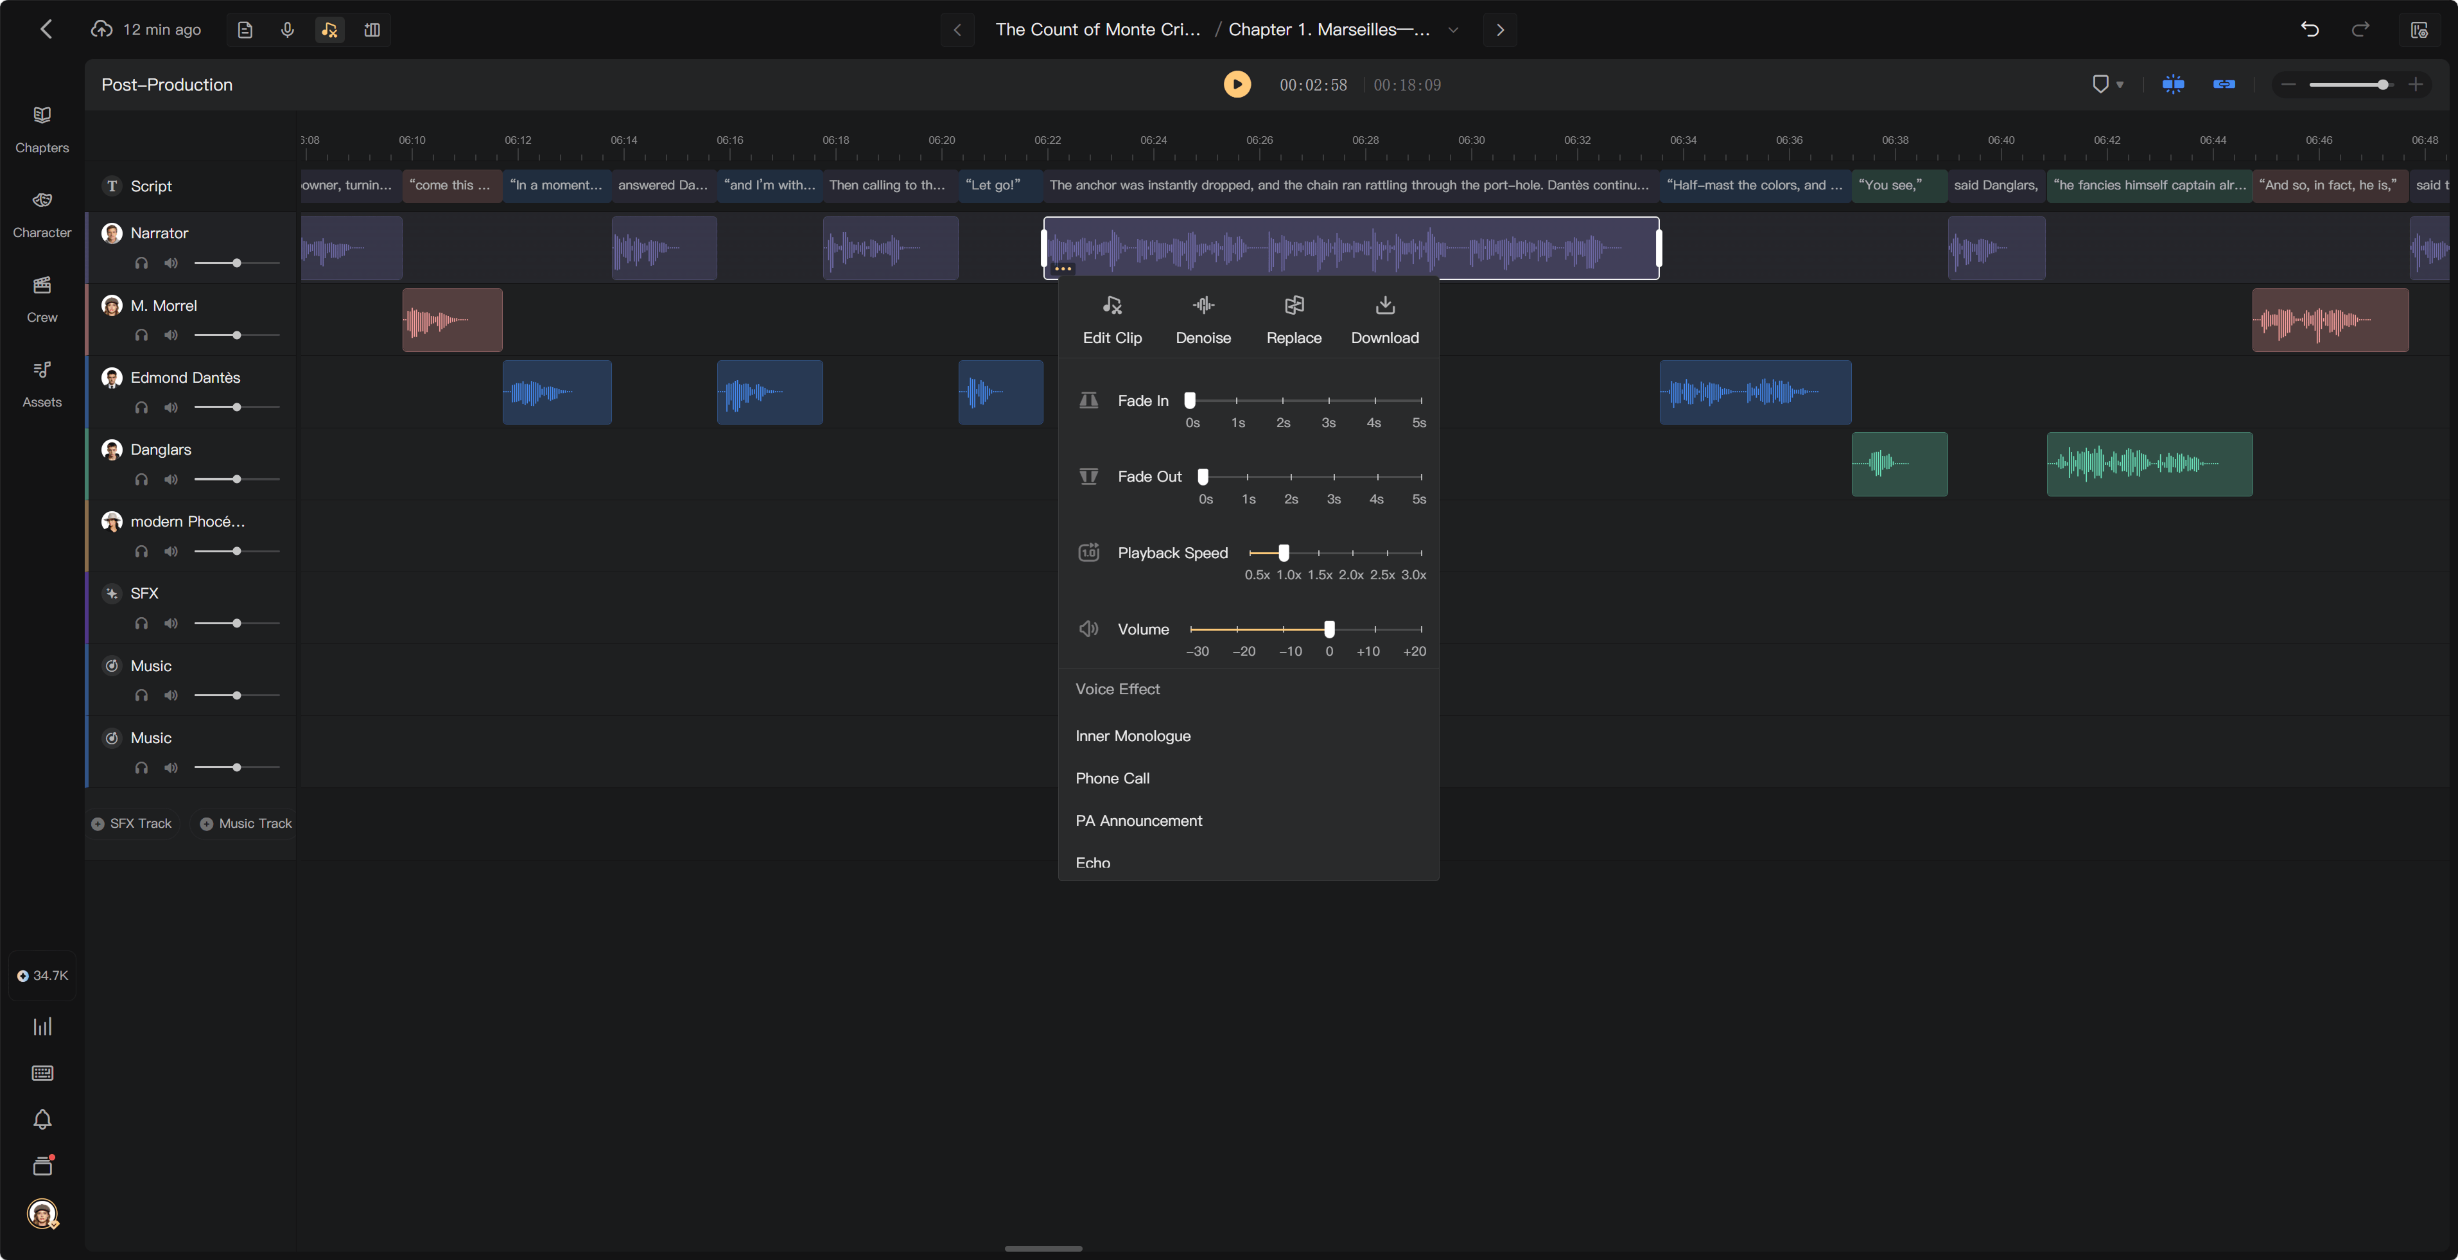Adjust the clip Volume slider handle
The height and width of the screenshot is (1260, 2458).
[1329, 629]
